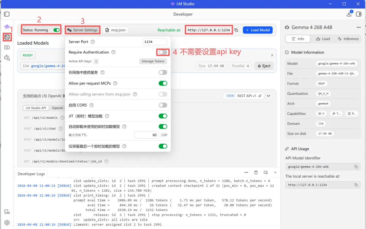This screenshot has width=366, height=229.
Task: Show help for Server Port
Action: pyautogui.click(x=93, y=42)
